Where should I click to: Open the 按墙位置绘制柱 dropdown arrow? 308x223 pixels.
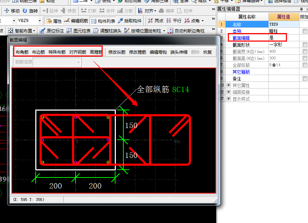point(164,31)
